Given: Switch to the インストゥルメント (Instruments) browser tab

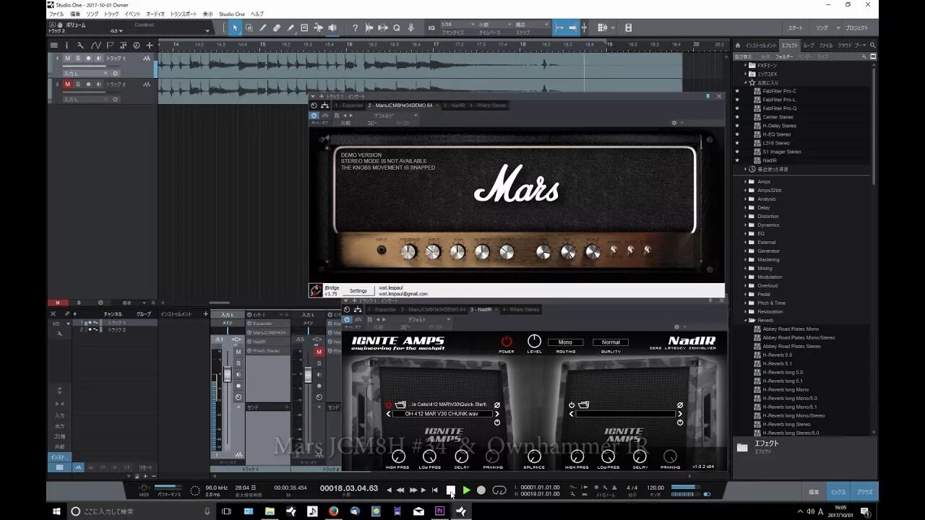Looking at the screenshot, I should 761,45.
